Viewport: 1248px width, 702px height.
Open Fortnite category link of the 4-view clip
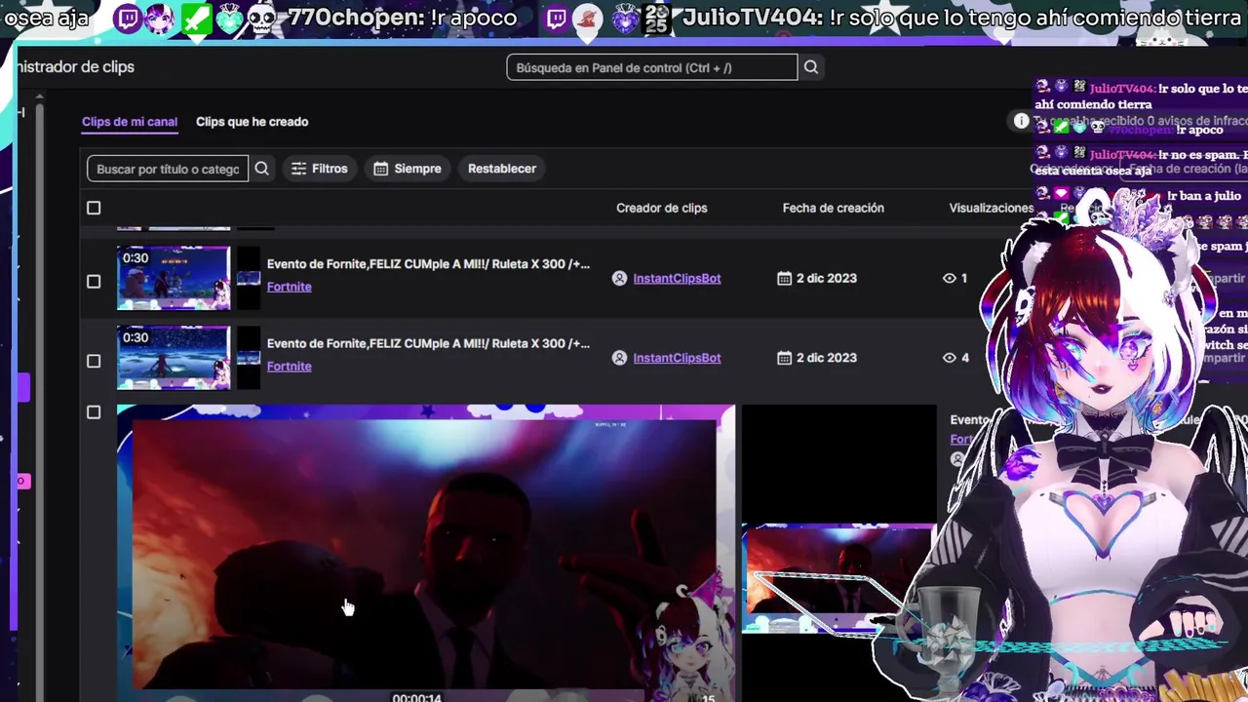tap(290, 367)
